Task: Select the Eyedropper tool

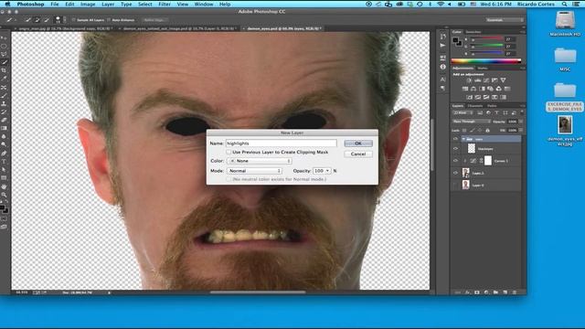Action: [4, 79]
